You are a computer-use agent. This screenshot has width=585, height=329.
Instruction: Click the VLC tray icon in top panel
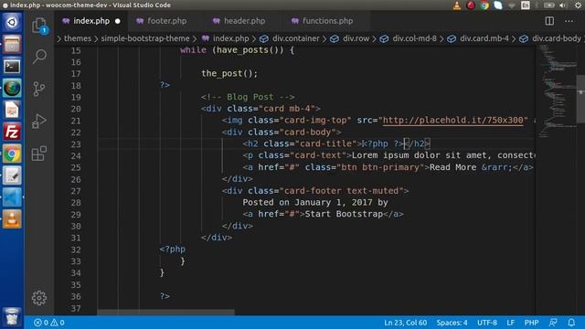click(457, 5)
